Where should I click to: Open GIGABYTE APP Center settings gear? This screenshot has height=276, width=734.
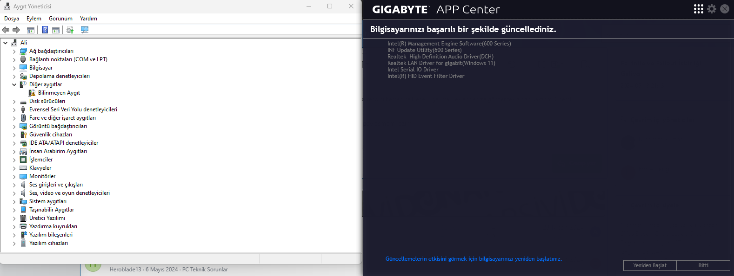[x=712, y=9]
